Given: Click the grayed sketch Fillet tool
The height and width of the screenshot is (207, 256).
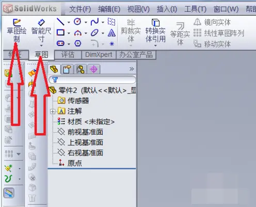Looking at the screenshot, I should 94,43.
